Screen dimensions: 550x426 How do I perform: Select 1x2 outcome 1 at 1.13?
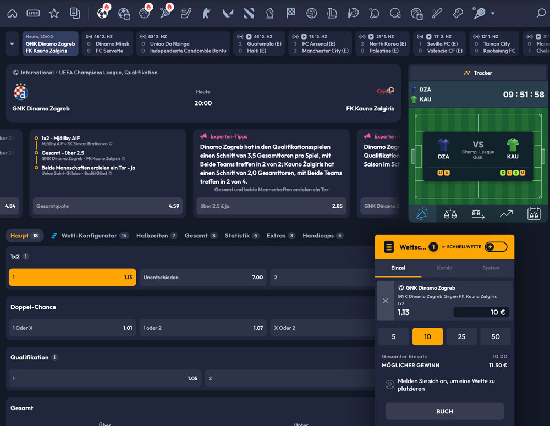coord(72,278)
